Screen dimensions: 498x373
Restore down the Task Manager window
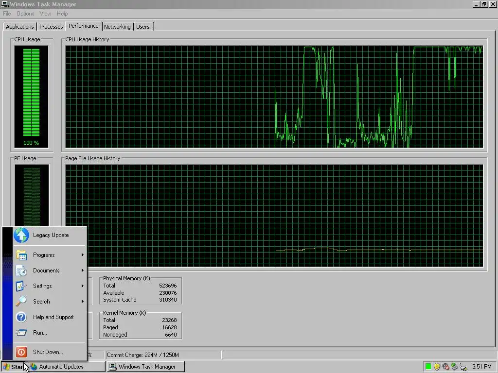pos(484,4)
